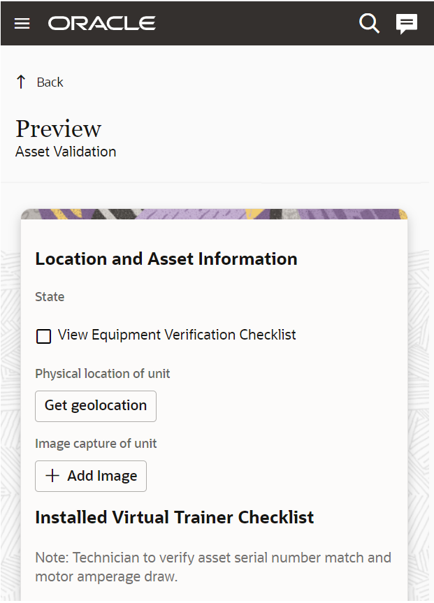Screen dimensions: 434x603
Task: Click the Physical location of unit label
Action: (x=103, y=373)
